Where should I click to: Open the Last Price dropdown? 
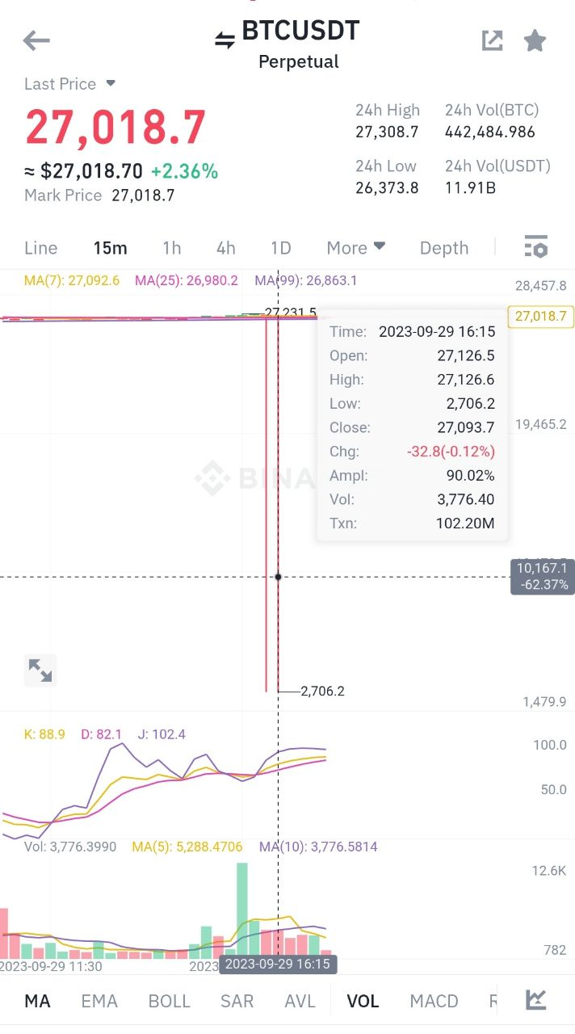click(x=70, y=83)
